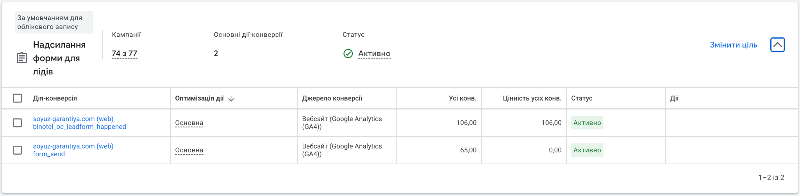Click the 1–2 із 2 pagination text

point(771,177)
